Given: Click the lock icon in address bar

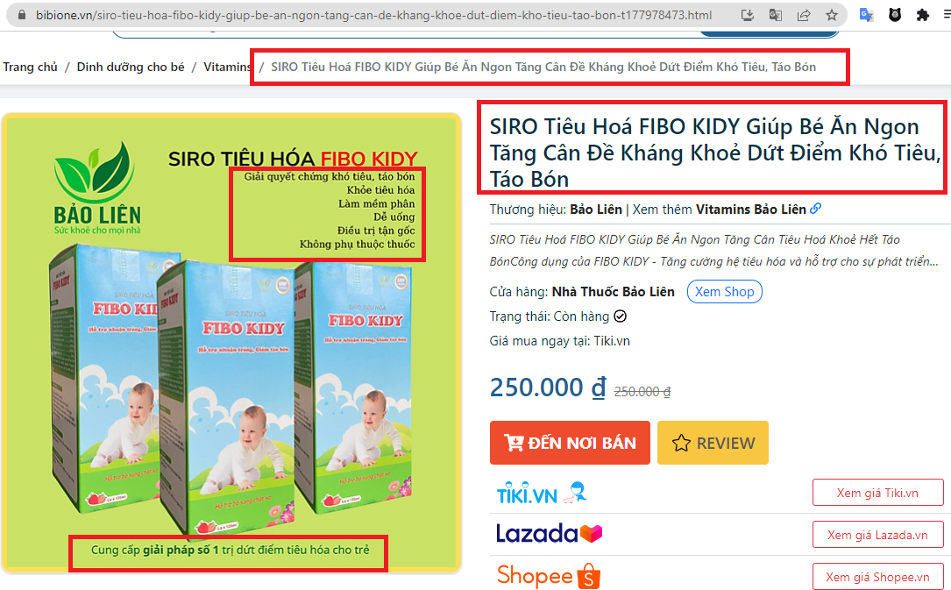Looking at the screenshot, I should (x=22, y=15).
